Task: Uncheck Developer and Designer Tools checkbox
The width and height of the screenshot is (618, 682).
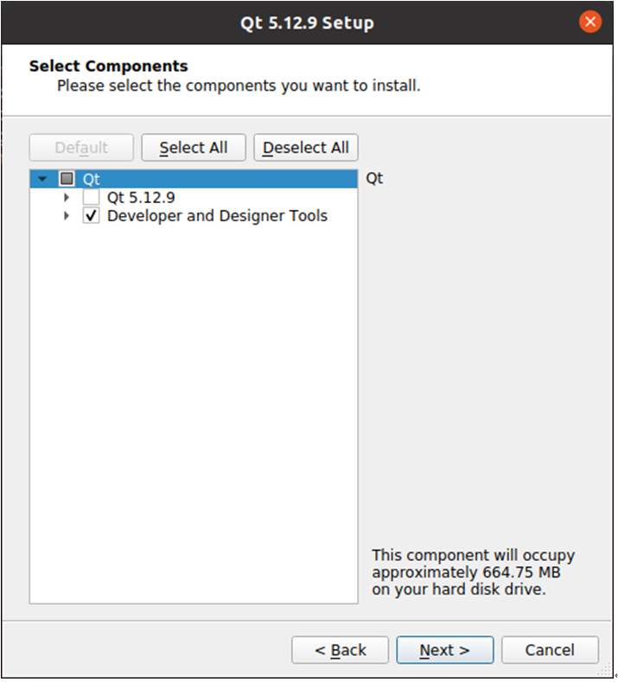Action: coord(91,215)
